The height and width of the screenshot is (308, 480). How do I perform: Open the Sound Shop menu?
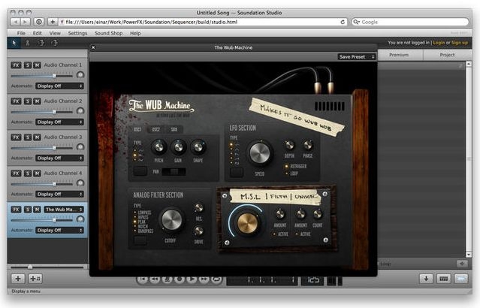[109, 33]
